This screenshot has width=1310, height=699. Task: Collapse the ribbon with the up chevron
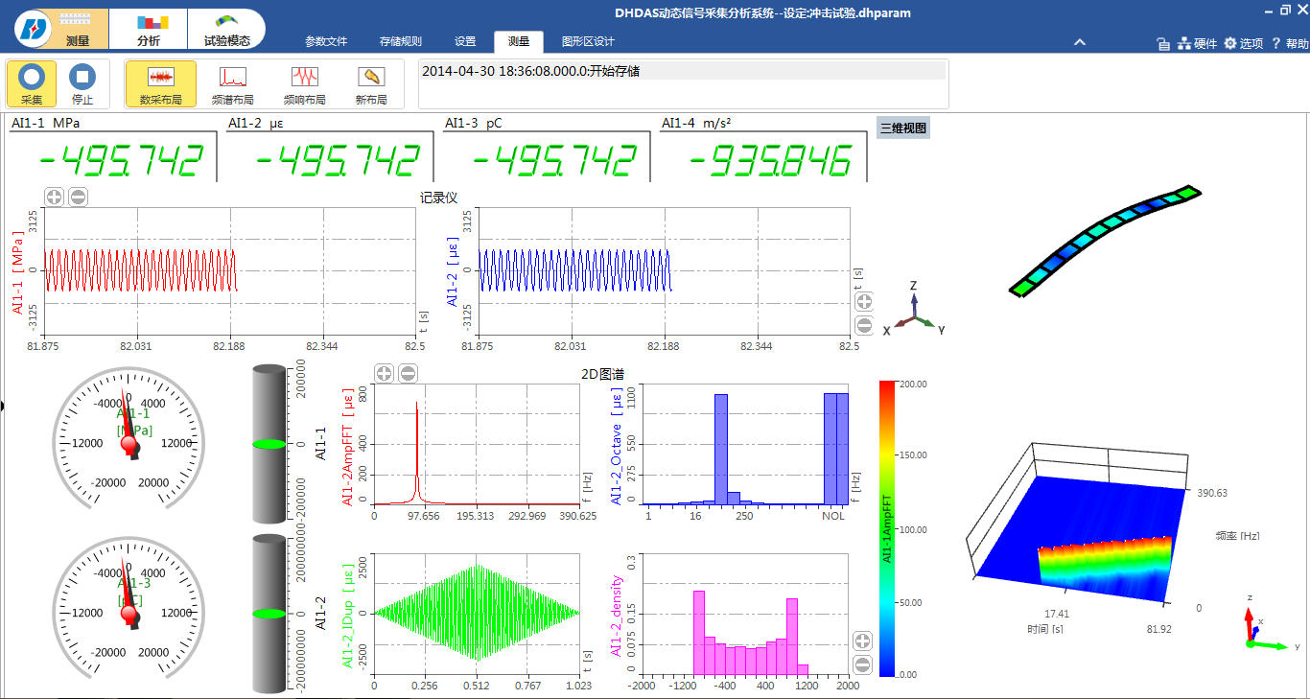[1079, 42]
